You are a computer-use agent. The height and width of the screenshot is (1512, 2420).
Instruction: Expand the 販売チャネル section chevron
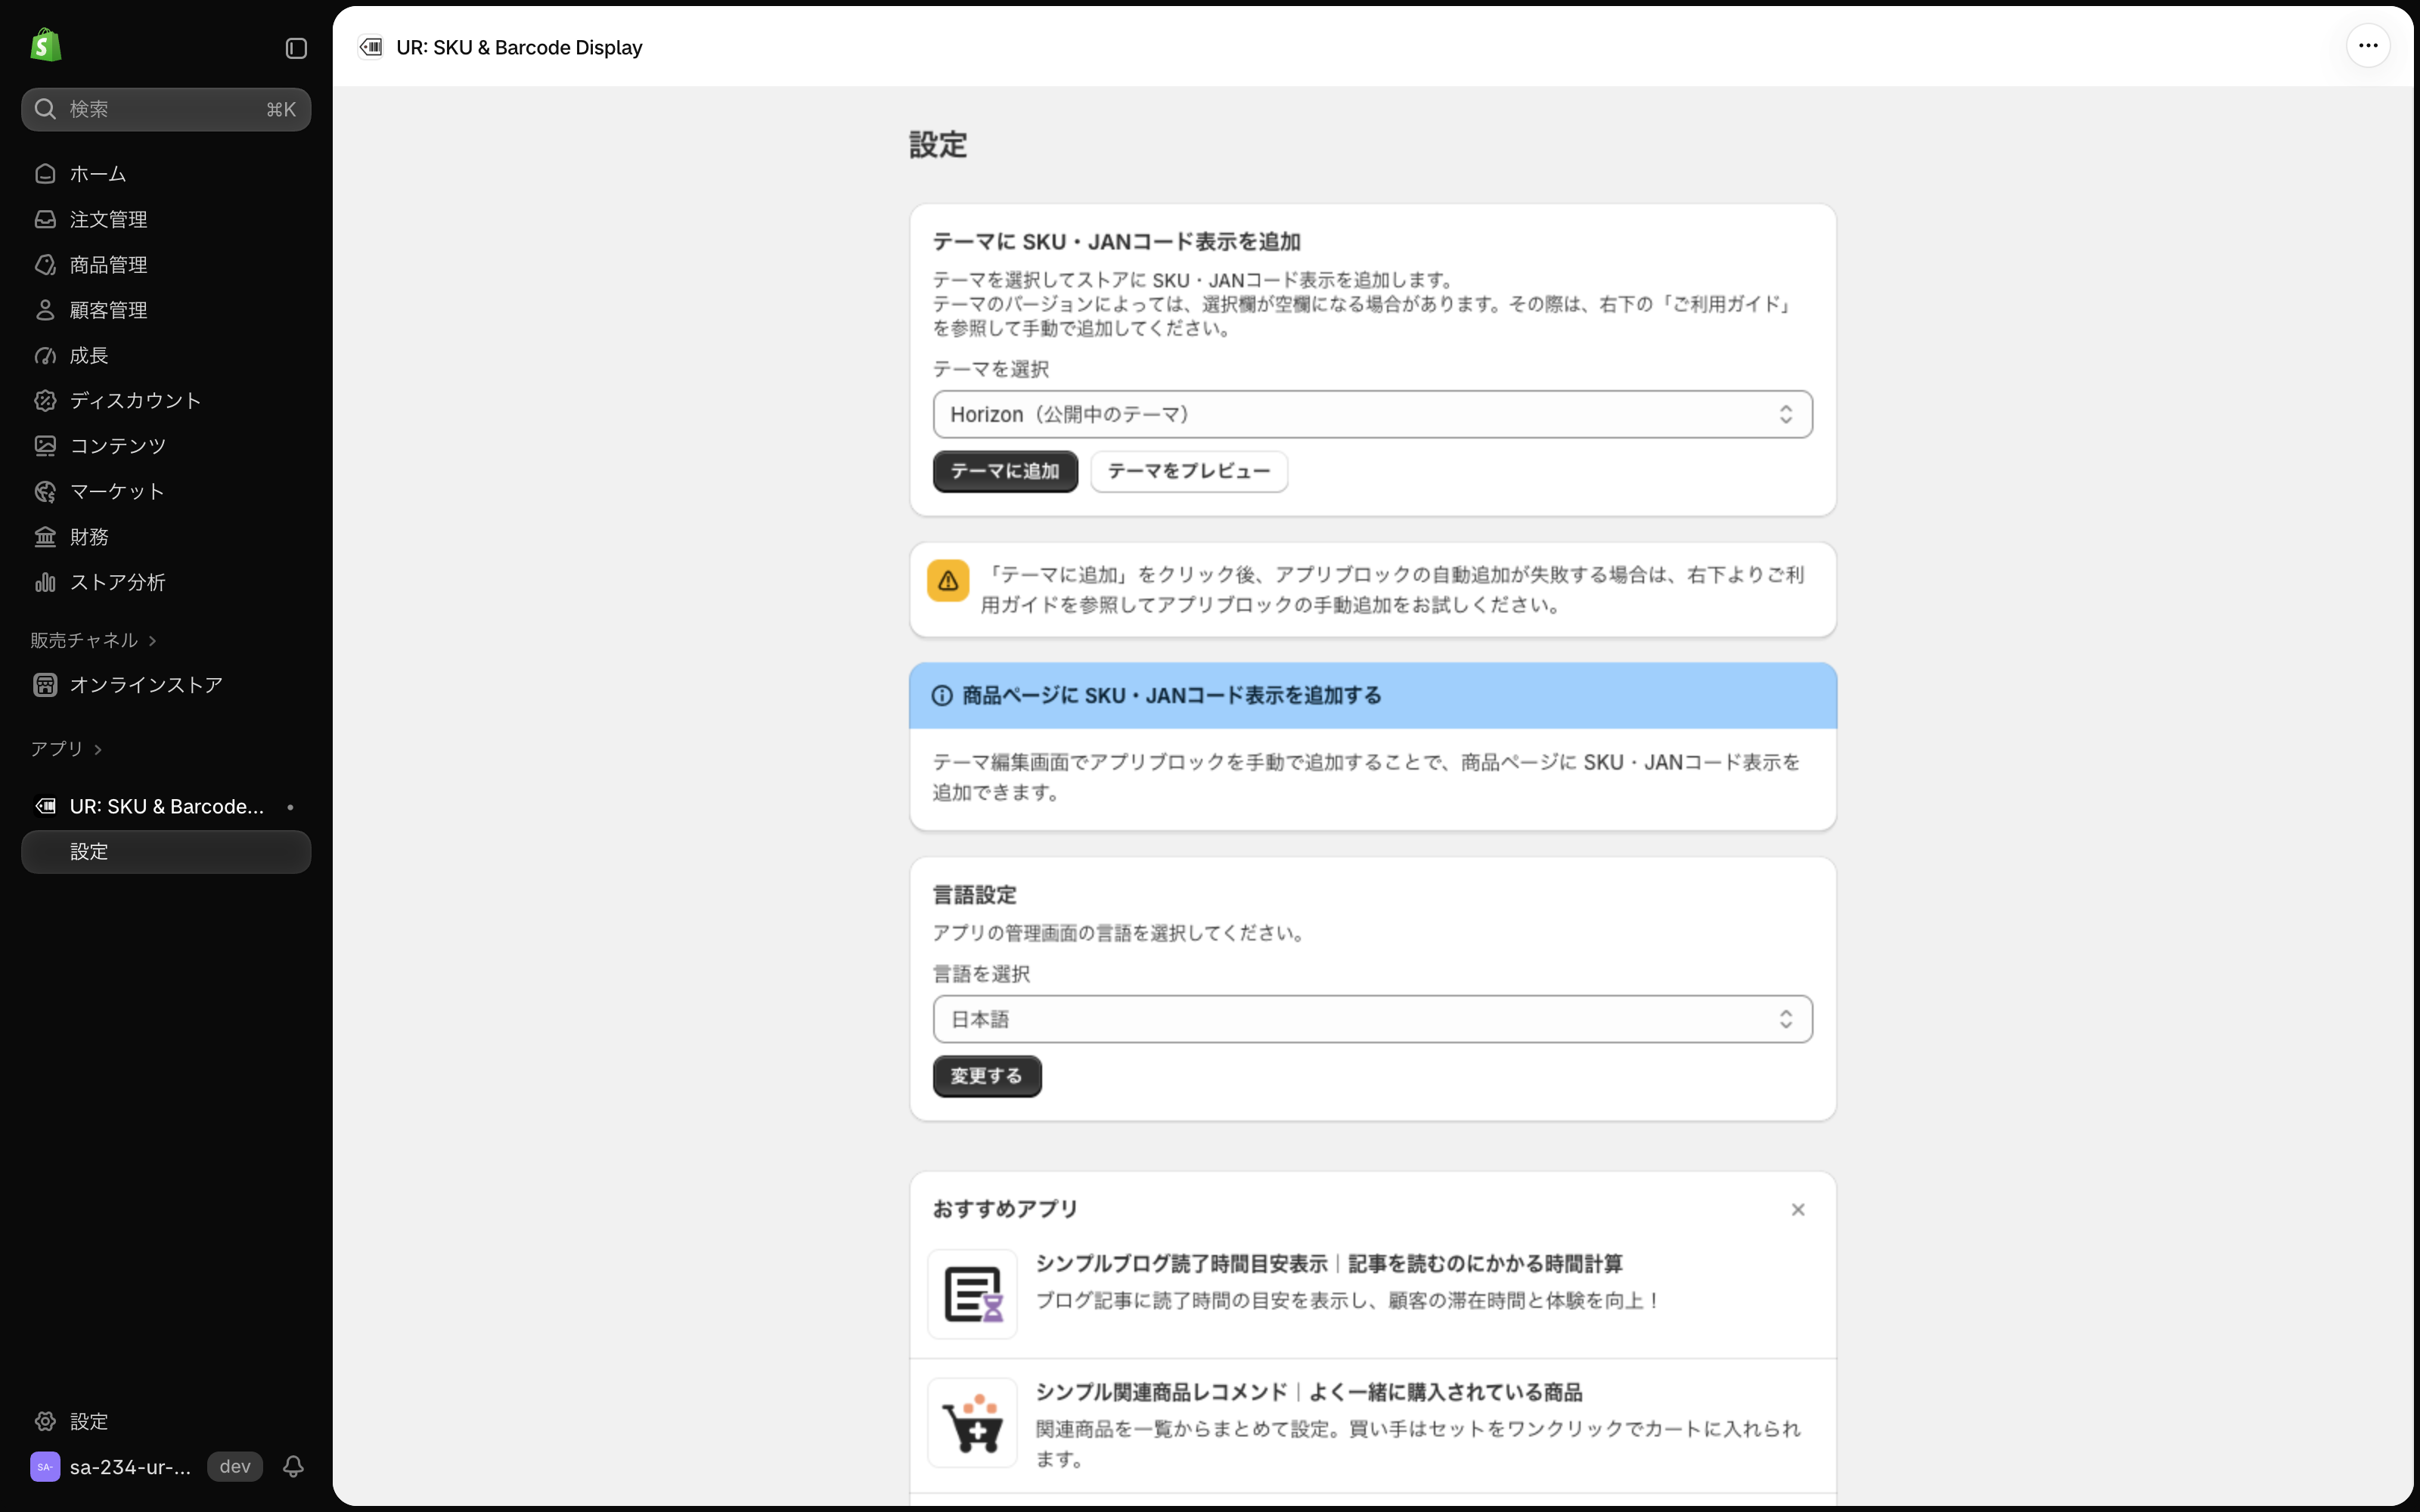[x=153, y=641]
